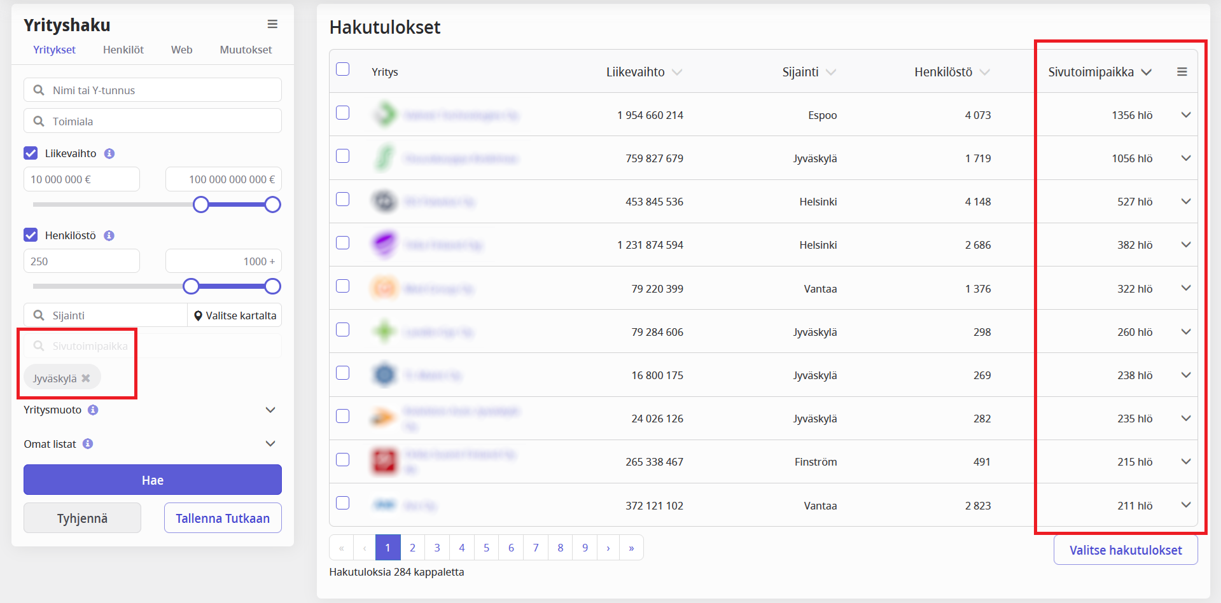Image resolution: width=1221 pixels, height=603 pixels.
Task: Click the Tallenna Tutkaan button
Action: [223, 518]
